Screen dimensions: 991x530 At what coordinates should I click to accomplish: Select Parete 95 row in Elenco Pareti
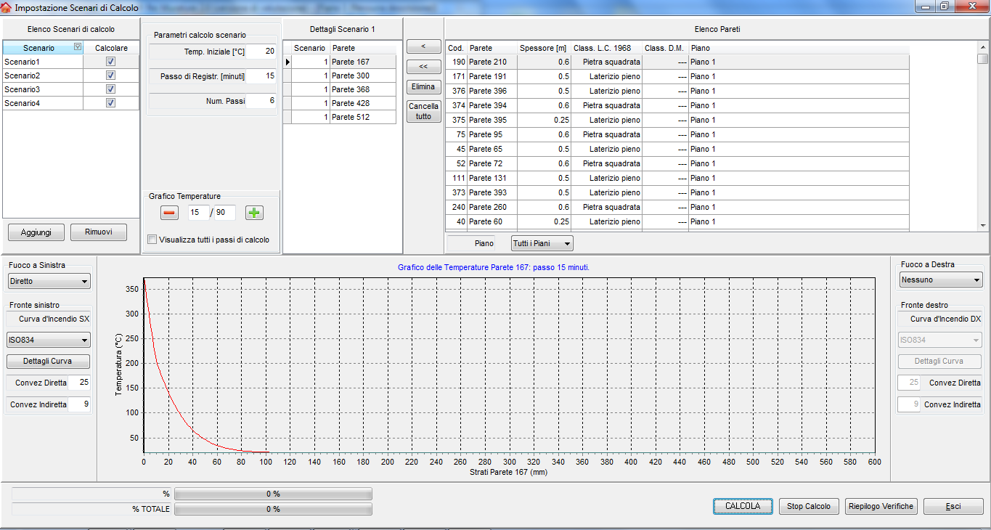click(x=677, y=134)
